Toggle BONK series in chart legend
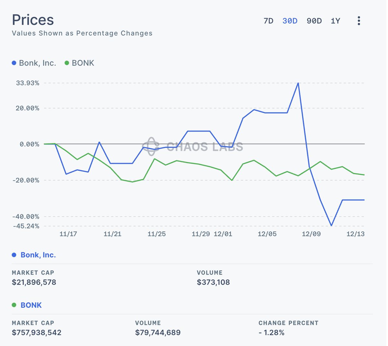Image resolution: width=388 pixels, height=346 pixels. click(83, 63)
